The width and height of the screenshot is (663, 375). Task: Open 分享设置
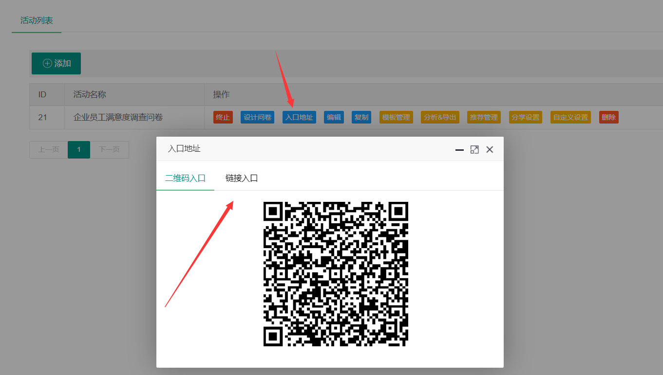pyautogui.click(x=526, y=117)
